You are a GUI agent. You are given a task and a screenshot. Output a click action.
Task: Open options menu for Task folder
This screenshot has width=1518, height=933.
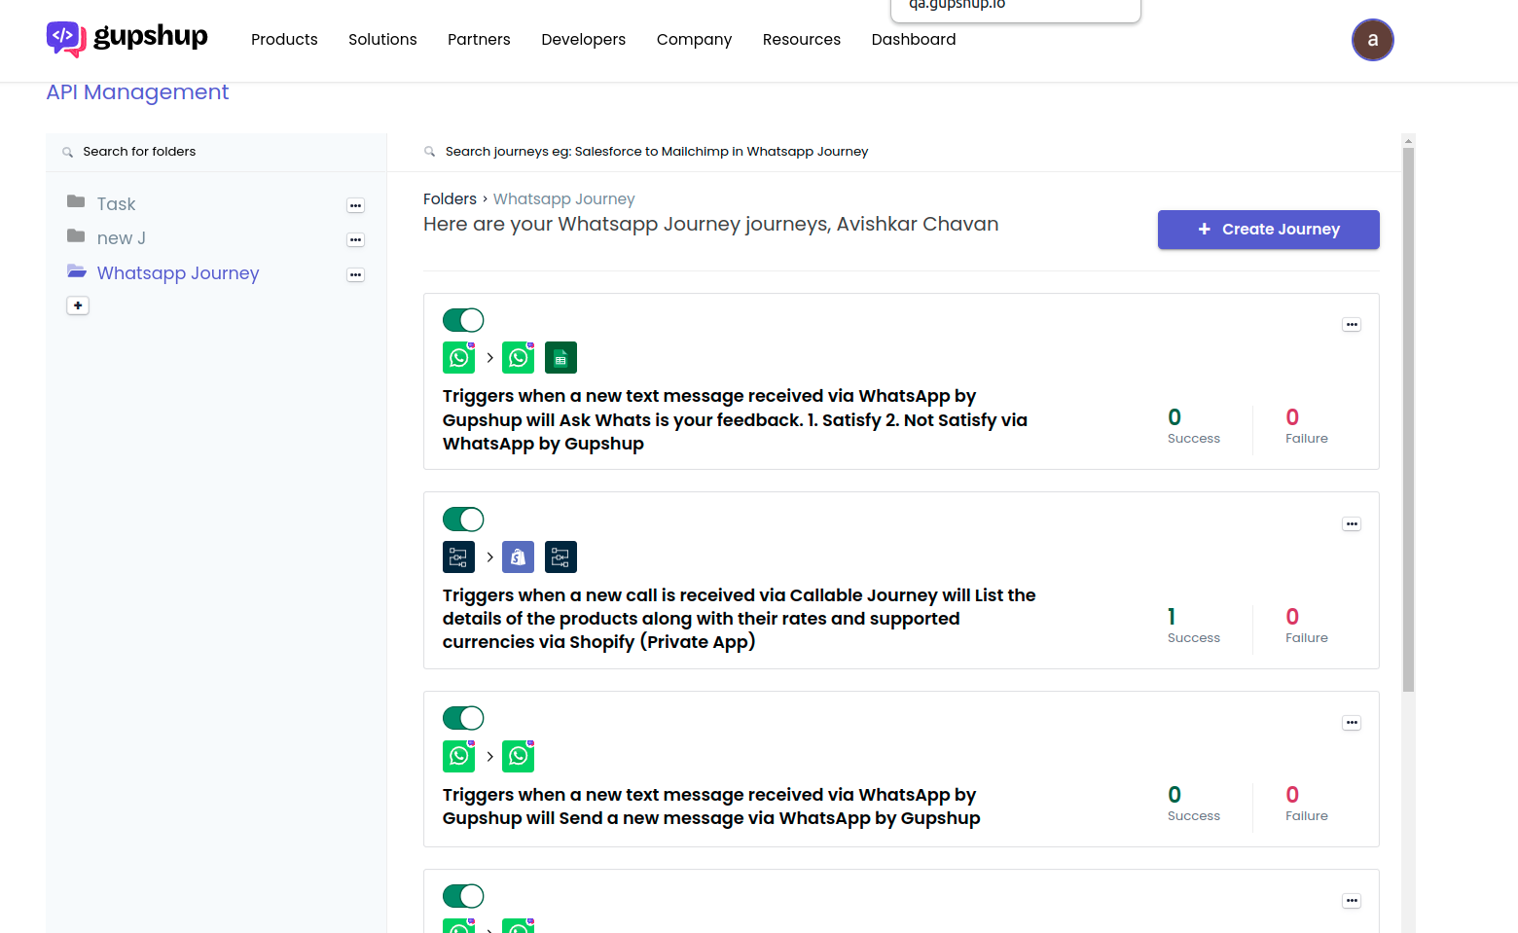pyautogui.click(x=356, y=205)
